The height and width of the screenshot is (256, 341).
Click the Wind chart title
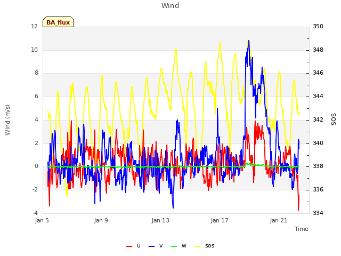pos(170,5)
